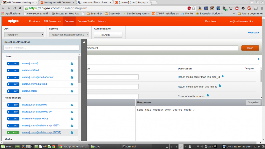Select users/search method
Image resolution: width=265 pixels, height=149 pixels.
[29, 91]
